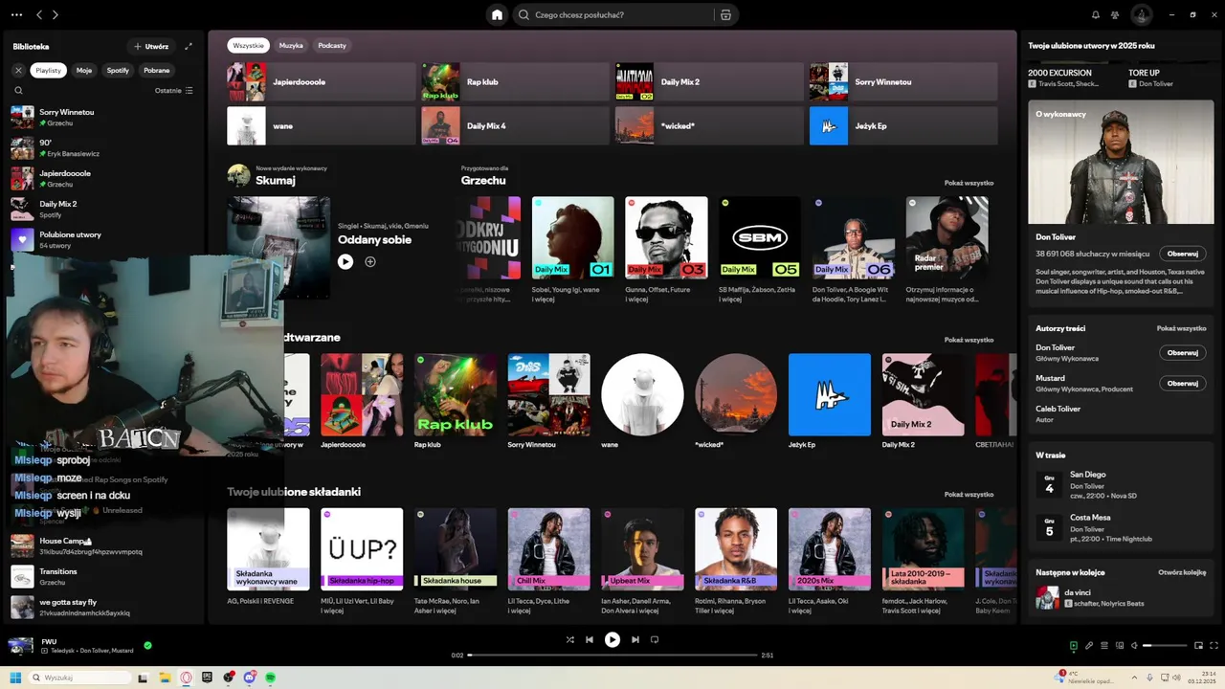Open the Upbeat Mix card
The width and height of the screenshot is (1225, 689).
point(642,560)
